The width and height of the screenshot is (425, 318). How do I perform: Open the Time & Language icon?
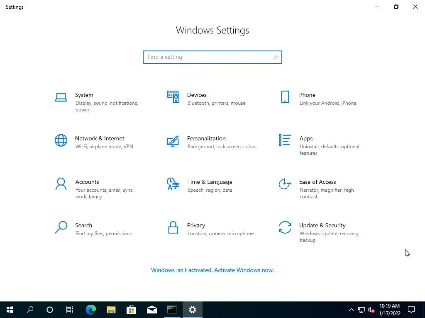[173, 184]
